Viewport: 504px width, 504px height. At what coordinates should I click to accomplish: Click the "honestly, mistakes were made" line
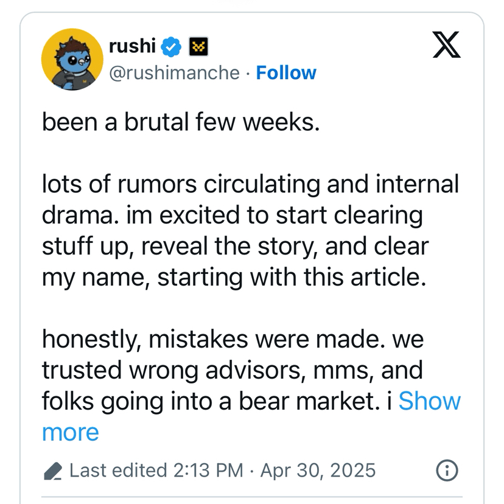(x=233, y=339)
